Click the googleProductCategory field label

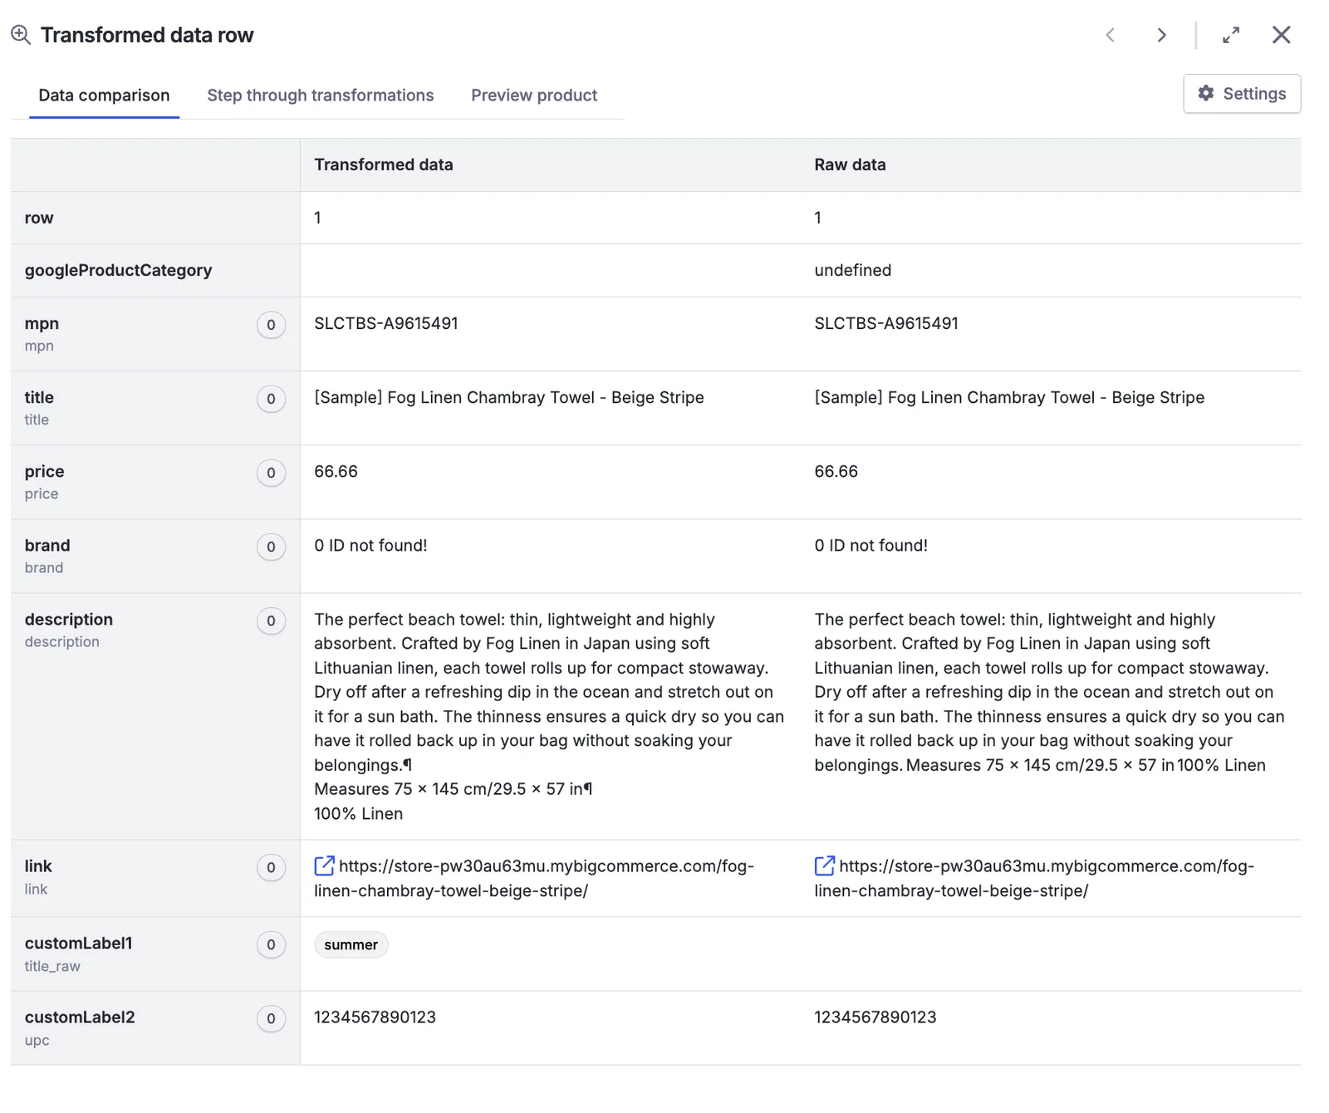118,270
